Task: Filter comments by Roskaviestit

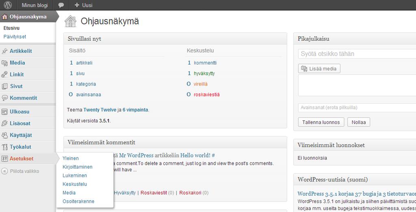Action: point(154,193)
